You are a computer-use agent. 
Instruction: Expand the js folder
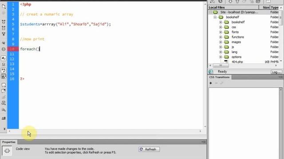[221, 47]
